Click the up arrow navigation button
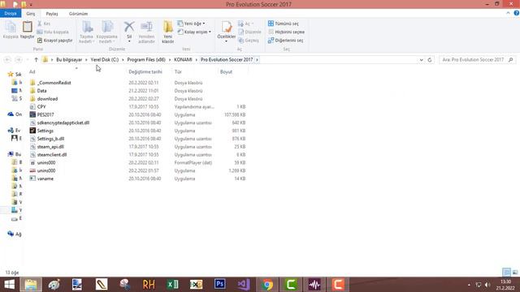The height and width of the screenshot is (292, 520). pyautogui.click(x=36, y=59)
